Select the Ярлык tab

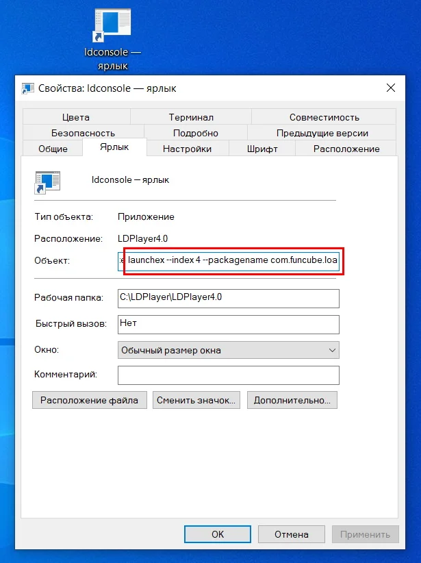coord(114,147)
